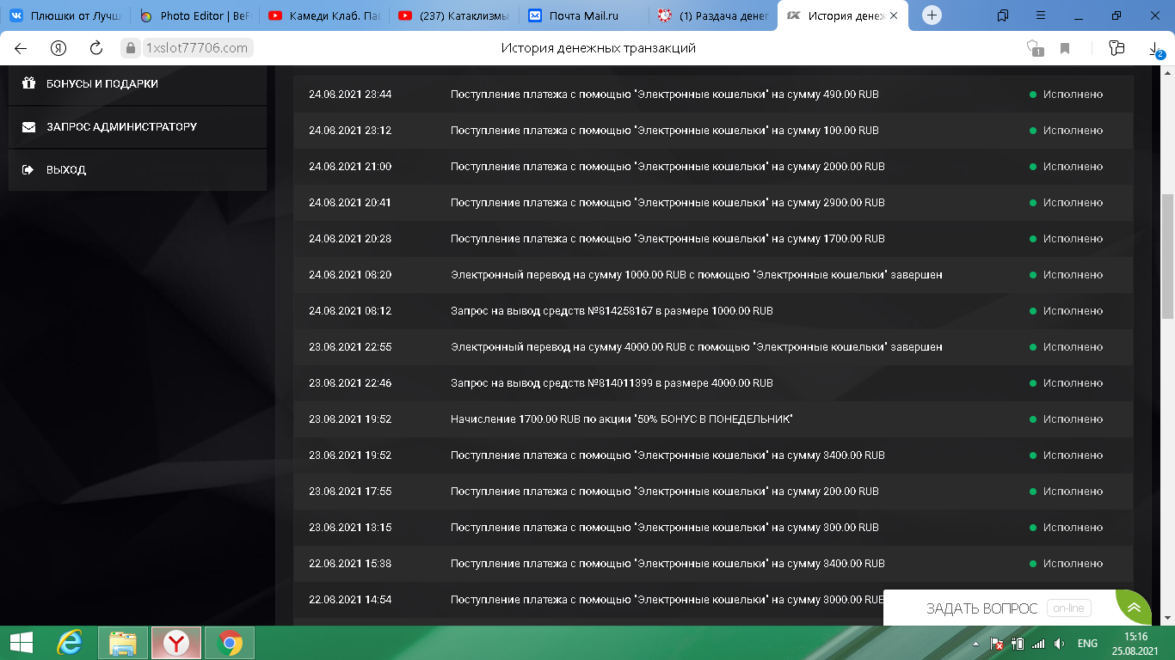1175x660 pixels.
Task: Launch Internet Explorer from the taskbar
Action: click(x=69, y=643)
